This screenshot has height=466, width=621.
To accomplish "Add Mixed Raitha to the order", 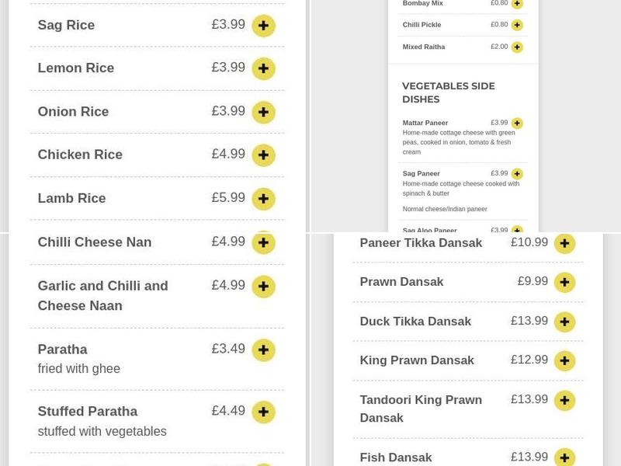I will tap(517, 47).
